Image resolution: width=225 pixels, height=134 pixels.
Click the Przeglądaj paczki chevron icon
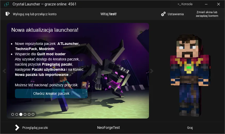pyautogui.click(x=17, y=128)
